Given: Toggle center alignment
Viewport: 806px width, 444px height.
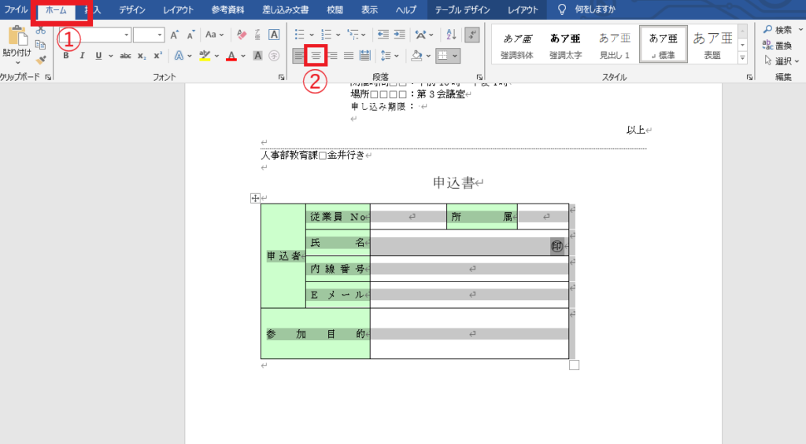Looking at the screenshot, I should pyautogui.click(x=316, y=56).
